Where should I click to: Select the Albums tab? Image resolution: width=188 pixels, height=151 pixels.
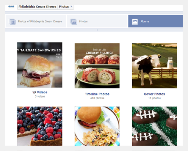(156, 21)
